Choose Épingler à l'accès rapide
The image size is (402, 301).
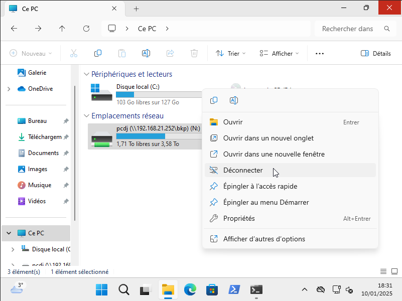pos(290,186)
